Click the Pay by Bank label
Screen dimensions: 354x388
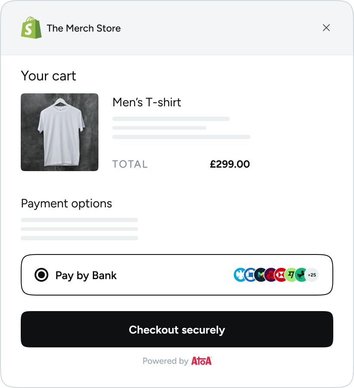(86, 275)
